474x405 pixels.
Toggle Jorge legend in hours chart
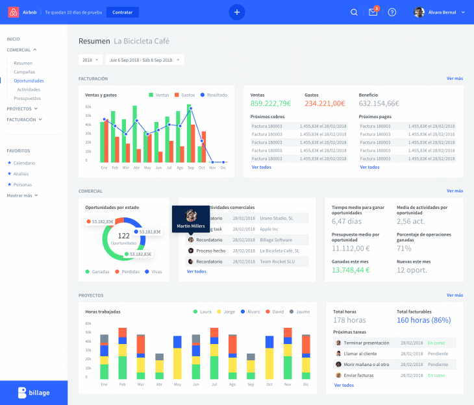click(226, 312)
